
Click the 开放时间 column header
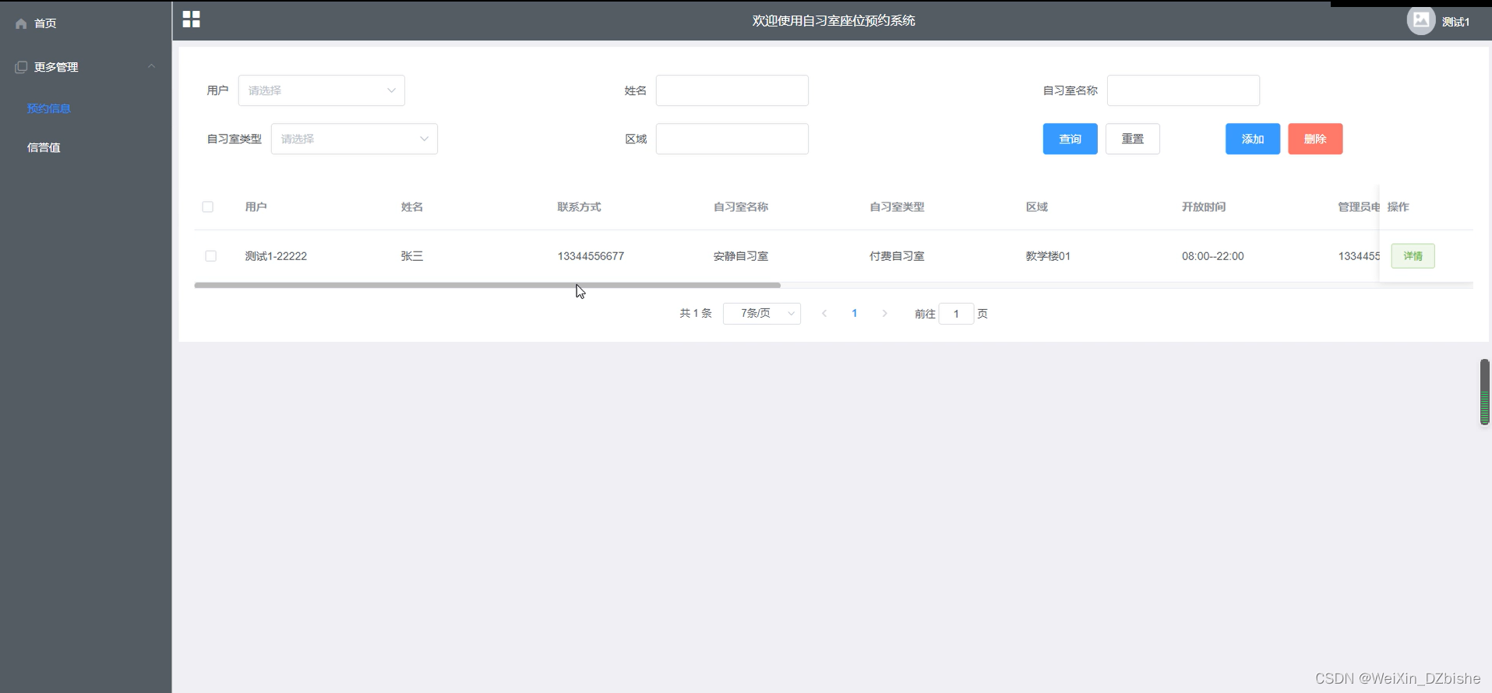click(1204, 207)
